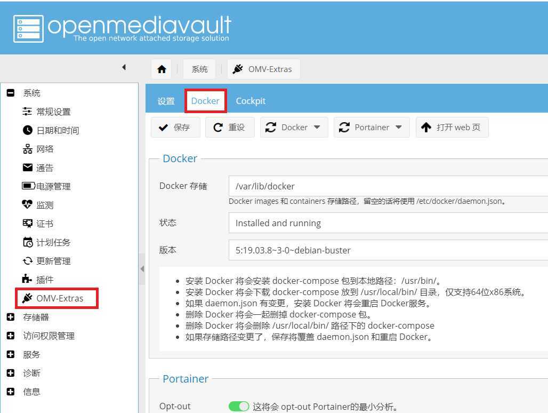
Task: Click the up arrow icon on 打开 web 页
Action: coord(426,128)
